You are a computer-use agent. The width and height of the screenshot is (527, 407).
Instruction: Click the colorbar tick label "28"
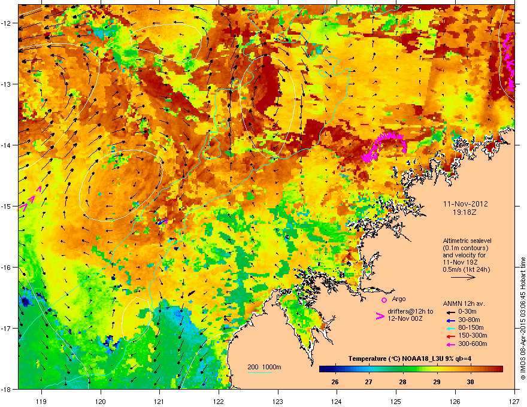coord(402,382)
